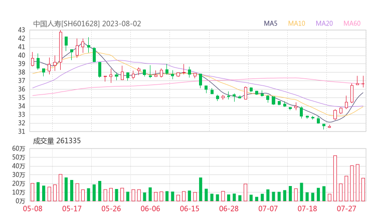Viewport: 371px width, 220px height.
Task: Select the 07-18 date axis label
Action: [x=307, y=208]
